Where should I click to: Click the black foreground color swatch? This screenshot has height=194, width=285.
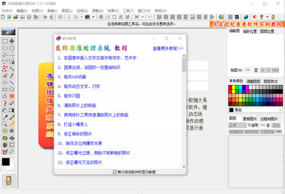pos(6,162)
